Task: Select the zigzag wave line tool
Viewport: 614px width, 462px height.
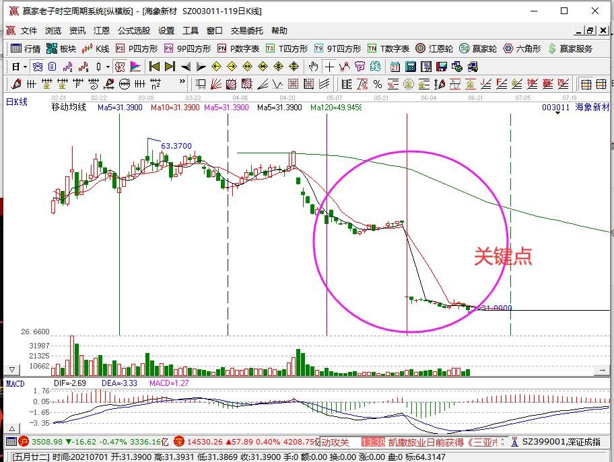Action: tap(277, 84)
